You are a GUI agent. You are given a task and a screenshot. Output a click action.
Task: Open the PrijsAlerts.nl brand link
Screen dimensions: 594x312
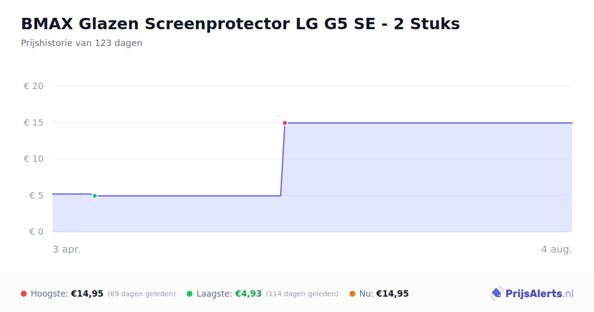click(x=532, y=294)
